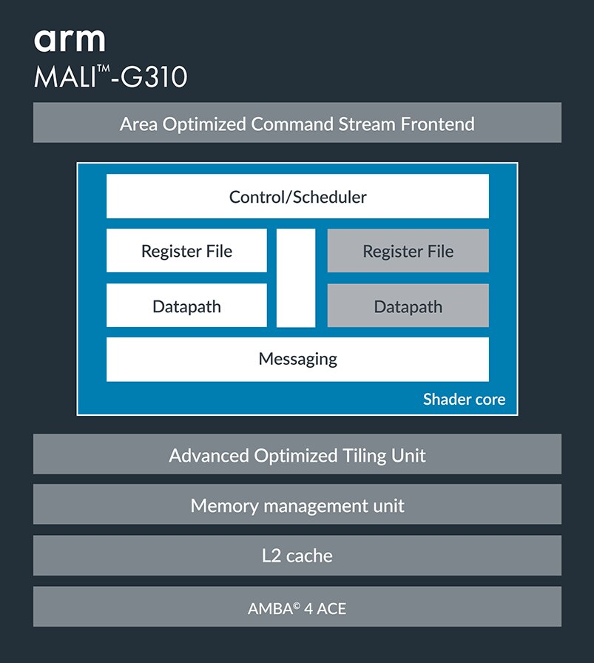
Task: Click the G310 model number in the title
Action: pyautogui.click(x=153, y=77)
